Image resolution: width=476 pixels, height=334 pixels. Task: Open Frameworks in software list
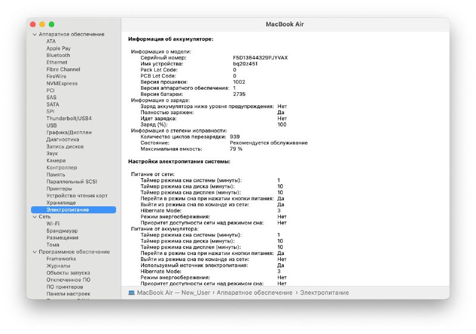(61, 259)
